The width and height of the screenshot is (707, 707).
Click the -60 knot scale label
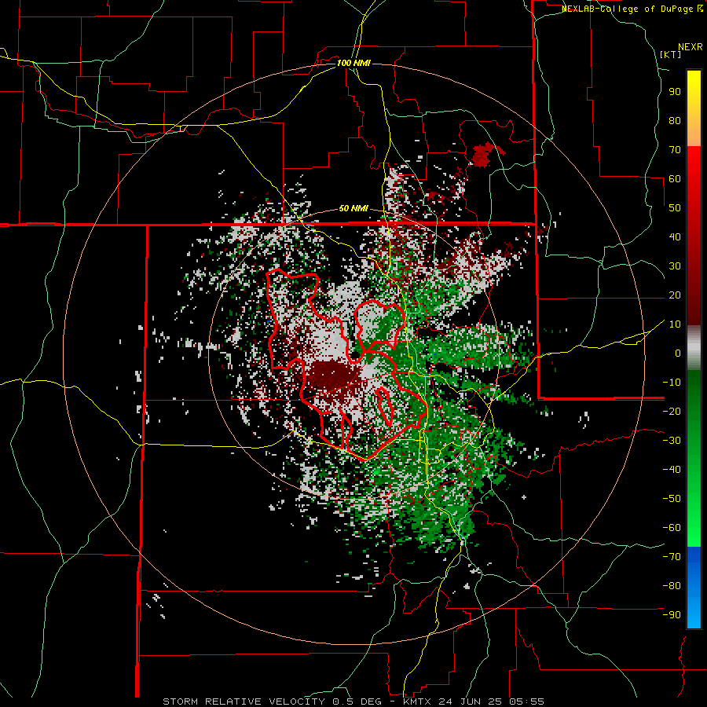click(672, 528)
